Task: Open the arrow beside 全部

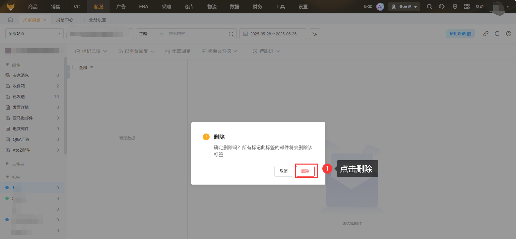Action: (92, 67)
